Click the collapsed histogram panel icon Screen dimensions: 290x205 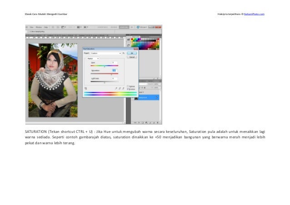[x=128, y=39]
